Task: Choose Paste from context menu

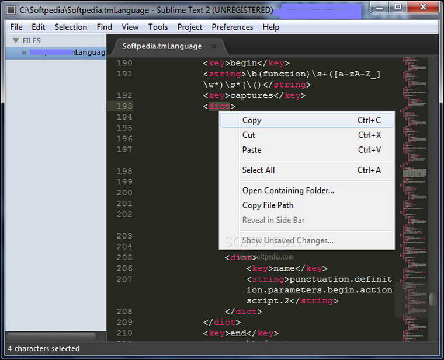Action: point(307,150)
